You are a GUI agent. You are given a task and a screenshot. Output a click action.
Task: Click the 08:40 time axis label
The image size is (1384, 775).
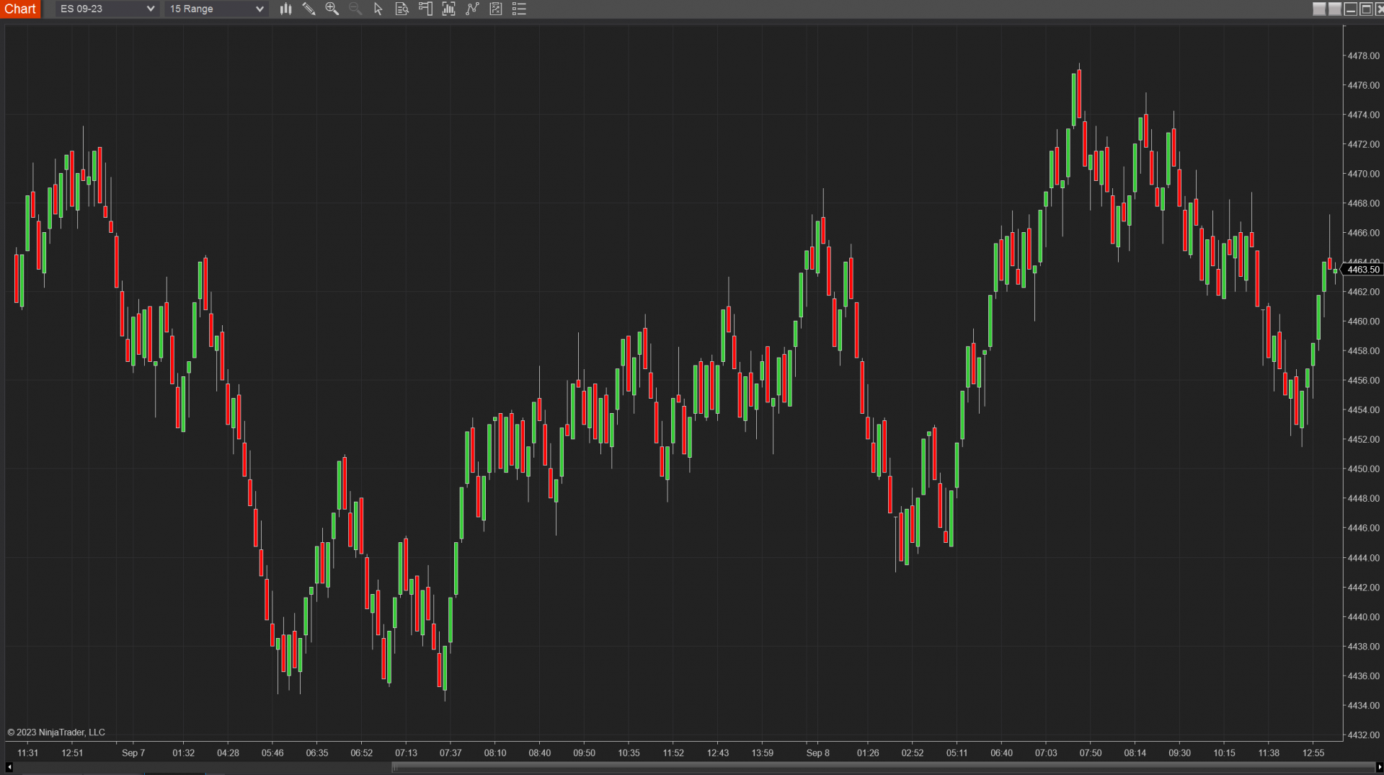coord(540,753)
